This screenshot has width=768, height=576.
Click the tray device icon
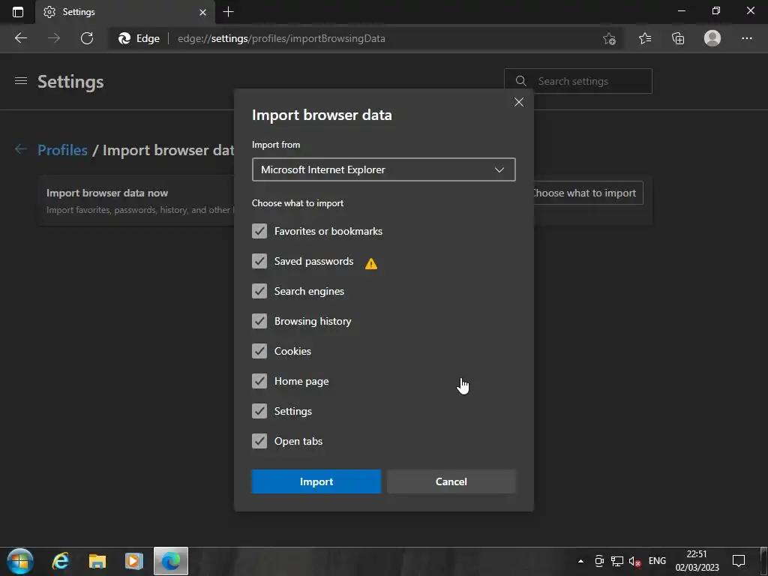click(x=599, y=561)
